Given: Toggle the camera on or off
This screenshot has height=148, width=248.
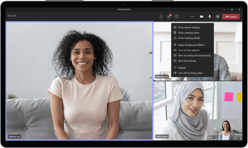Looking at the screenshot, I should click(x=202, y=17).
